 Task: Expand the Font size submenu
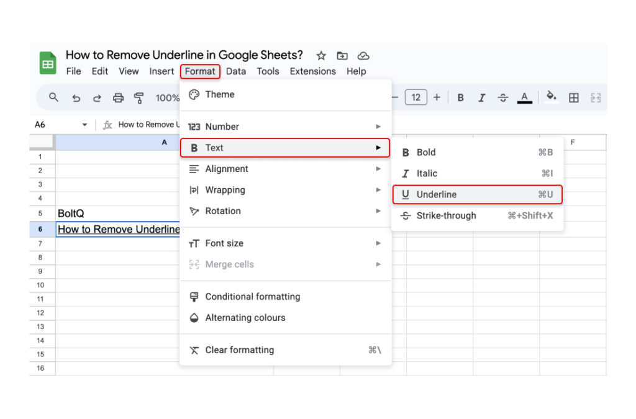pos(286,243)
